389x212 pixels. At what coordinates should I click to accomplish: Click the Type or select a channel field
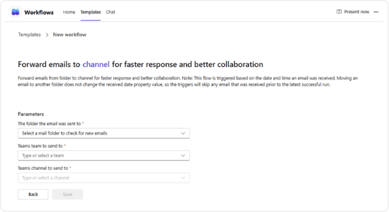point(104,178)
